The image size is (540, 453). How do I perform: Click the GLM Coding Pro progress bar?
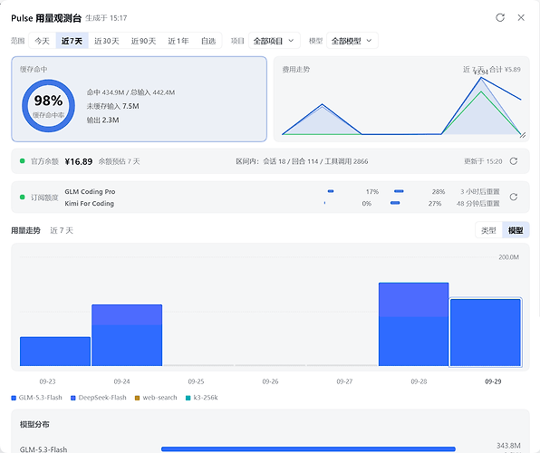331,191
